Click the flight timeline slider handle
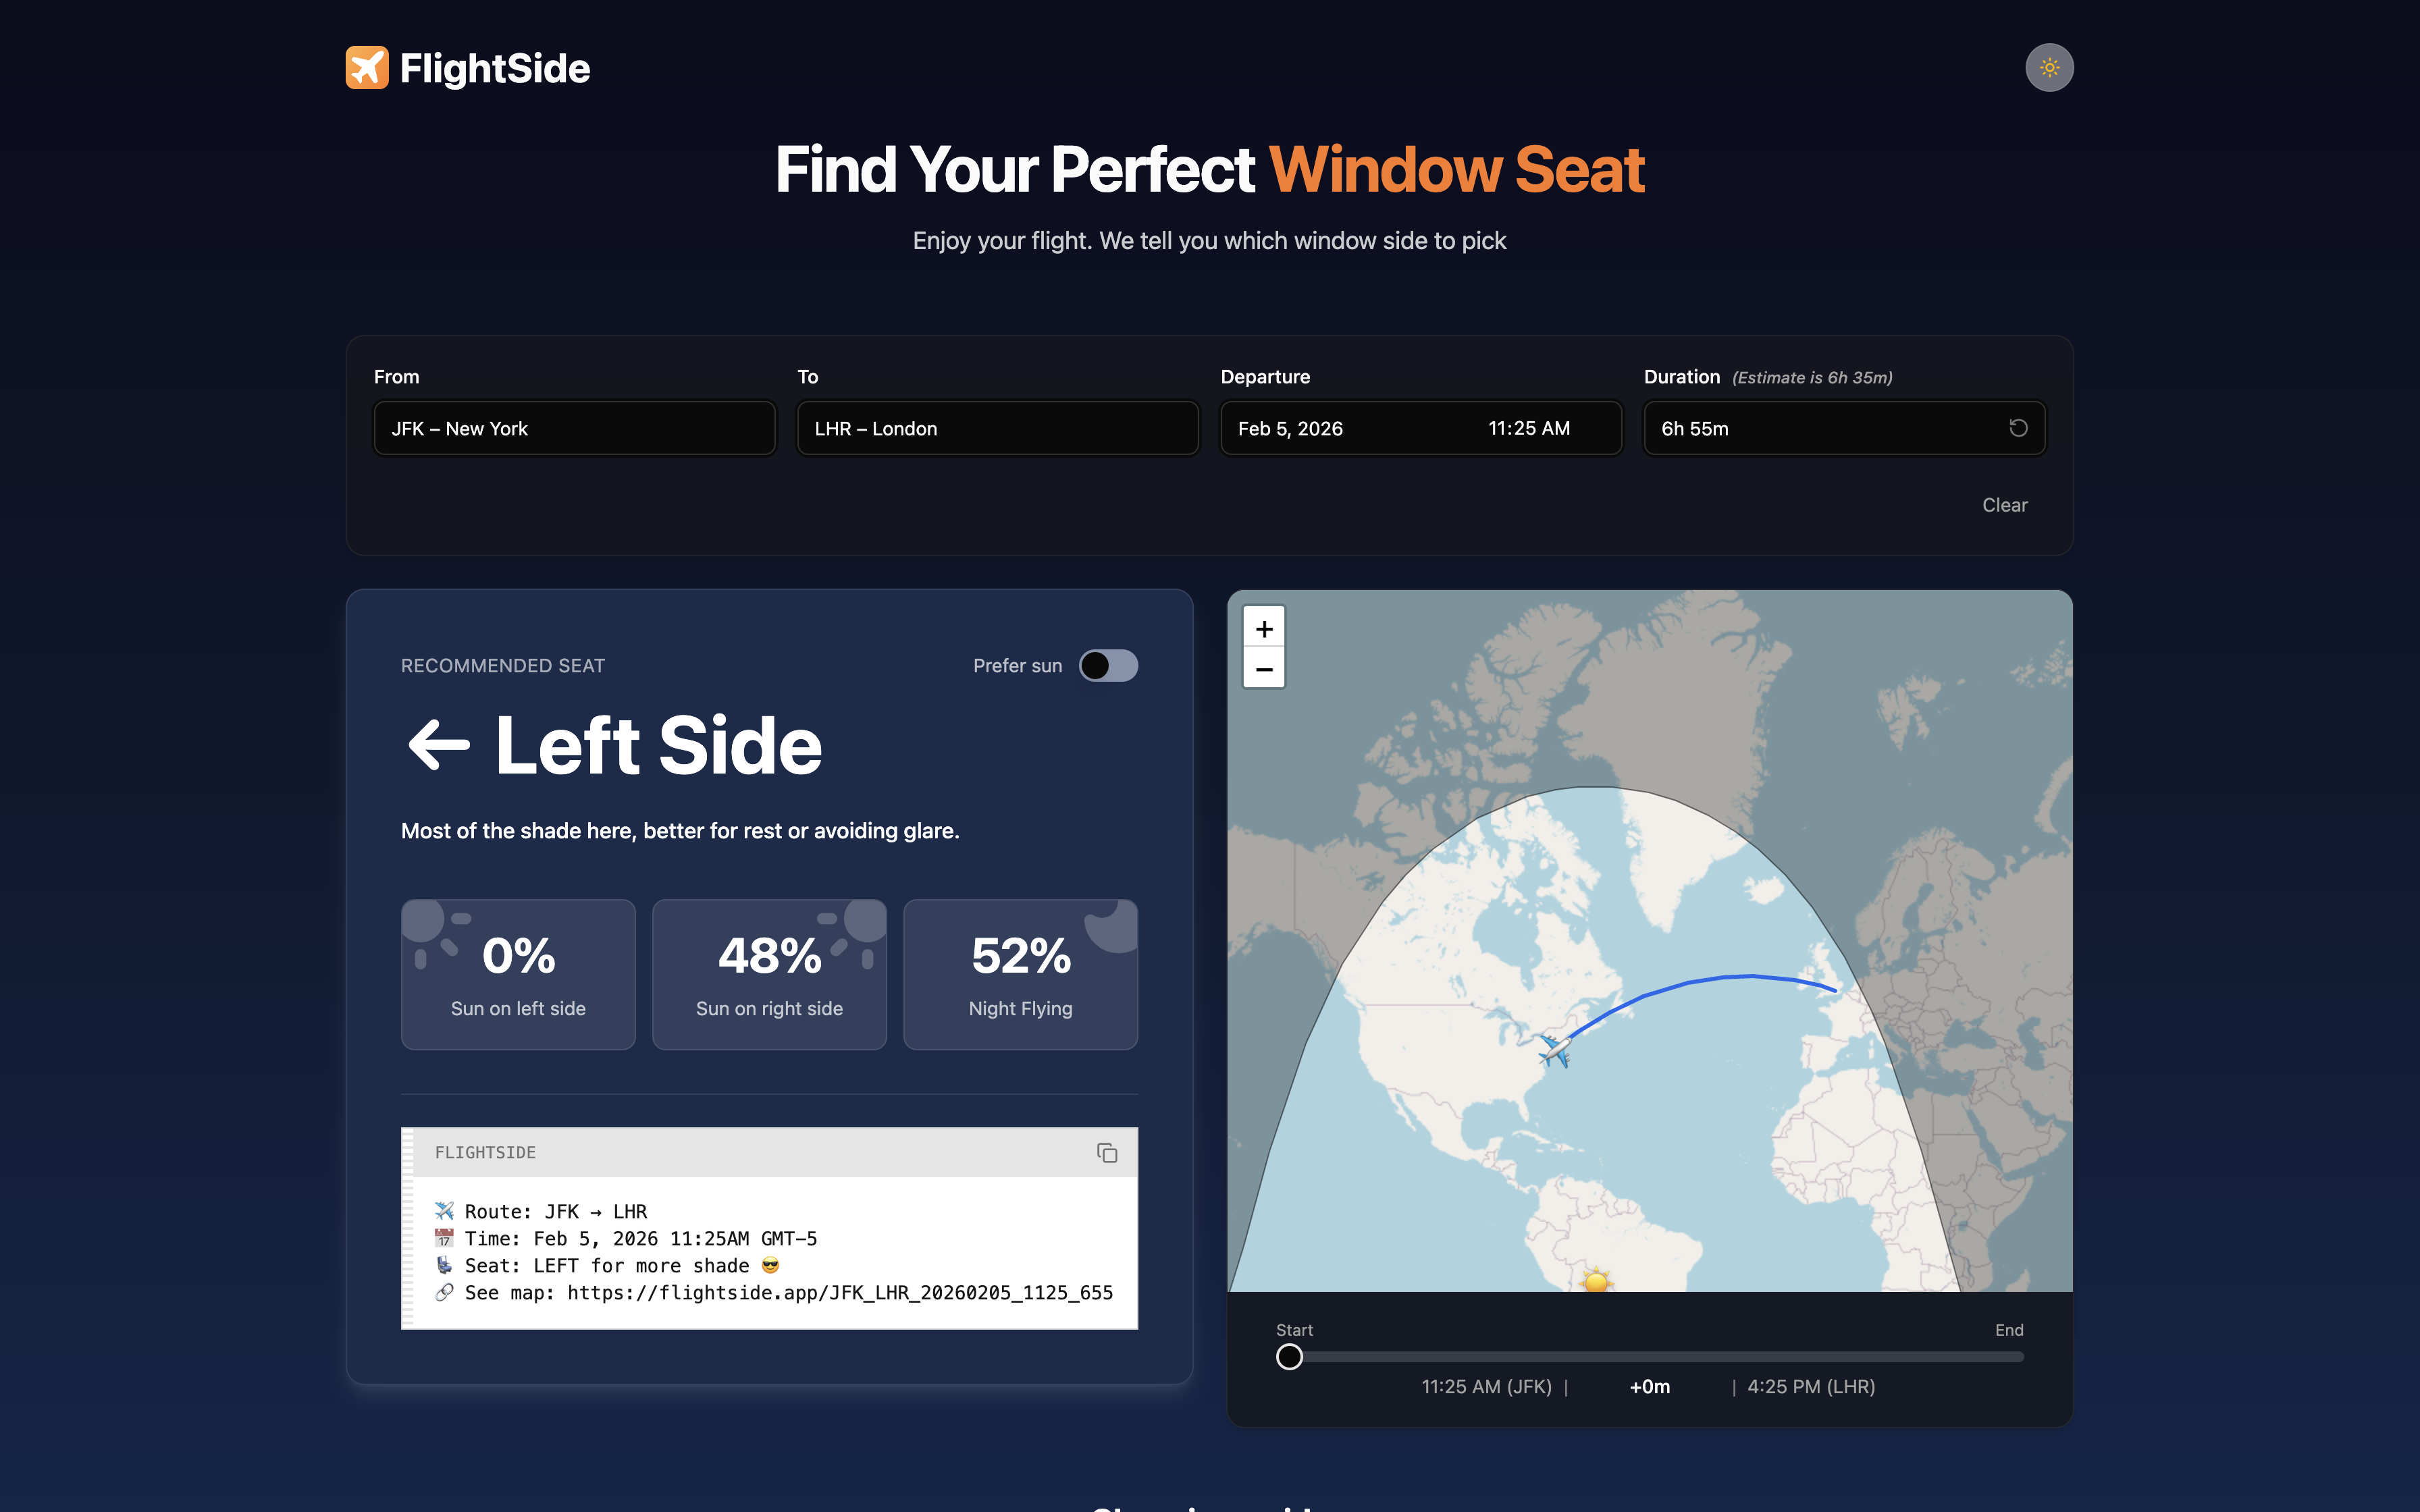The height and width of the screenshot is (1512, 2420). click(x=1289, y=1357)
